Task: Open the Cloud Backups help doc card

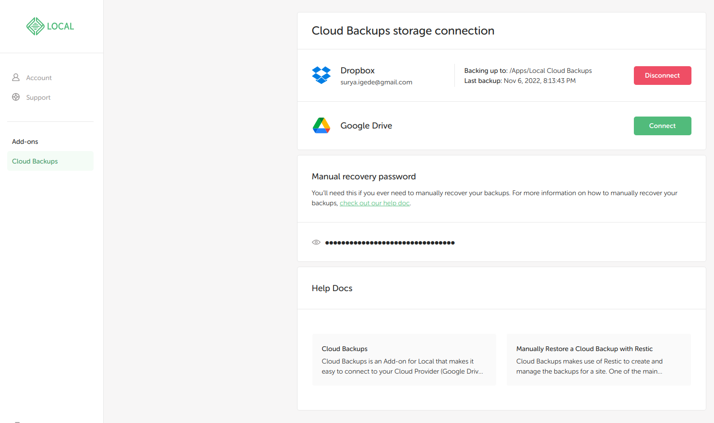Action: (404, 360)
